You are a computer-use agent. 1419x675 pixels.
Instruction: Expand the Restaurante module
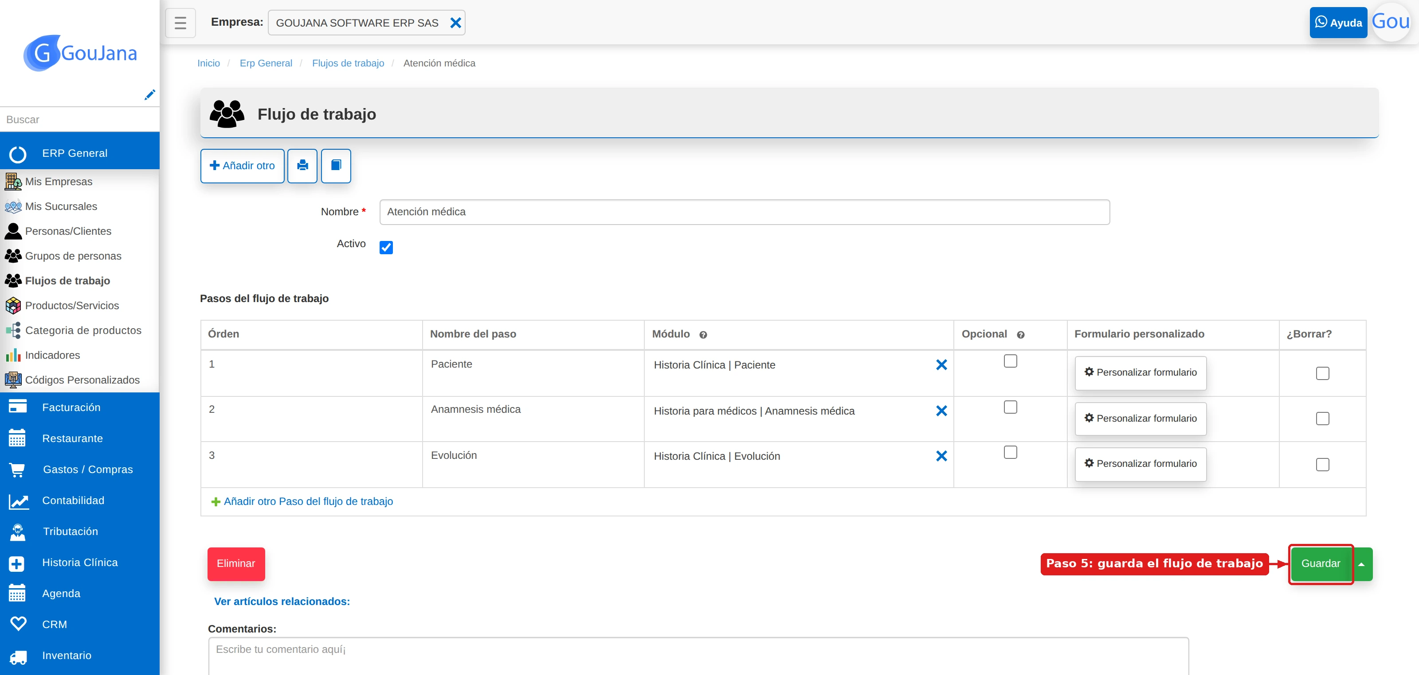[x=80, y=438]
